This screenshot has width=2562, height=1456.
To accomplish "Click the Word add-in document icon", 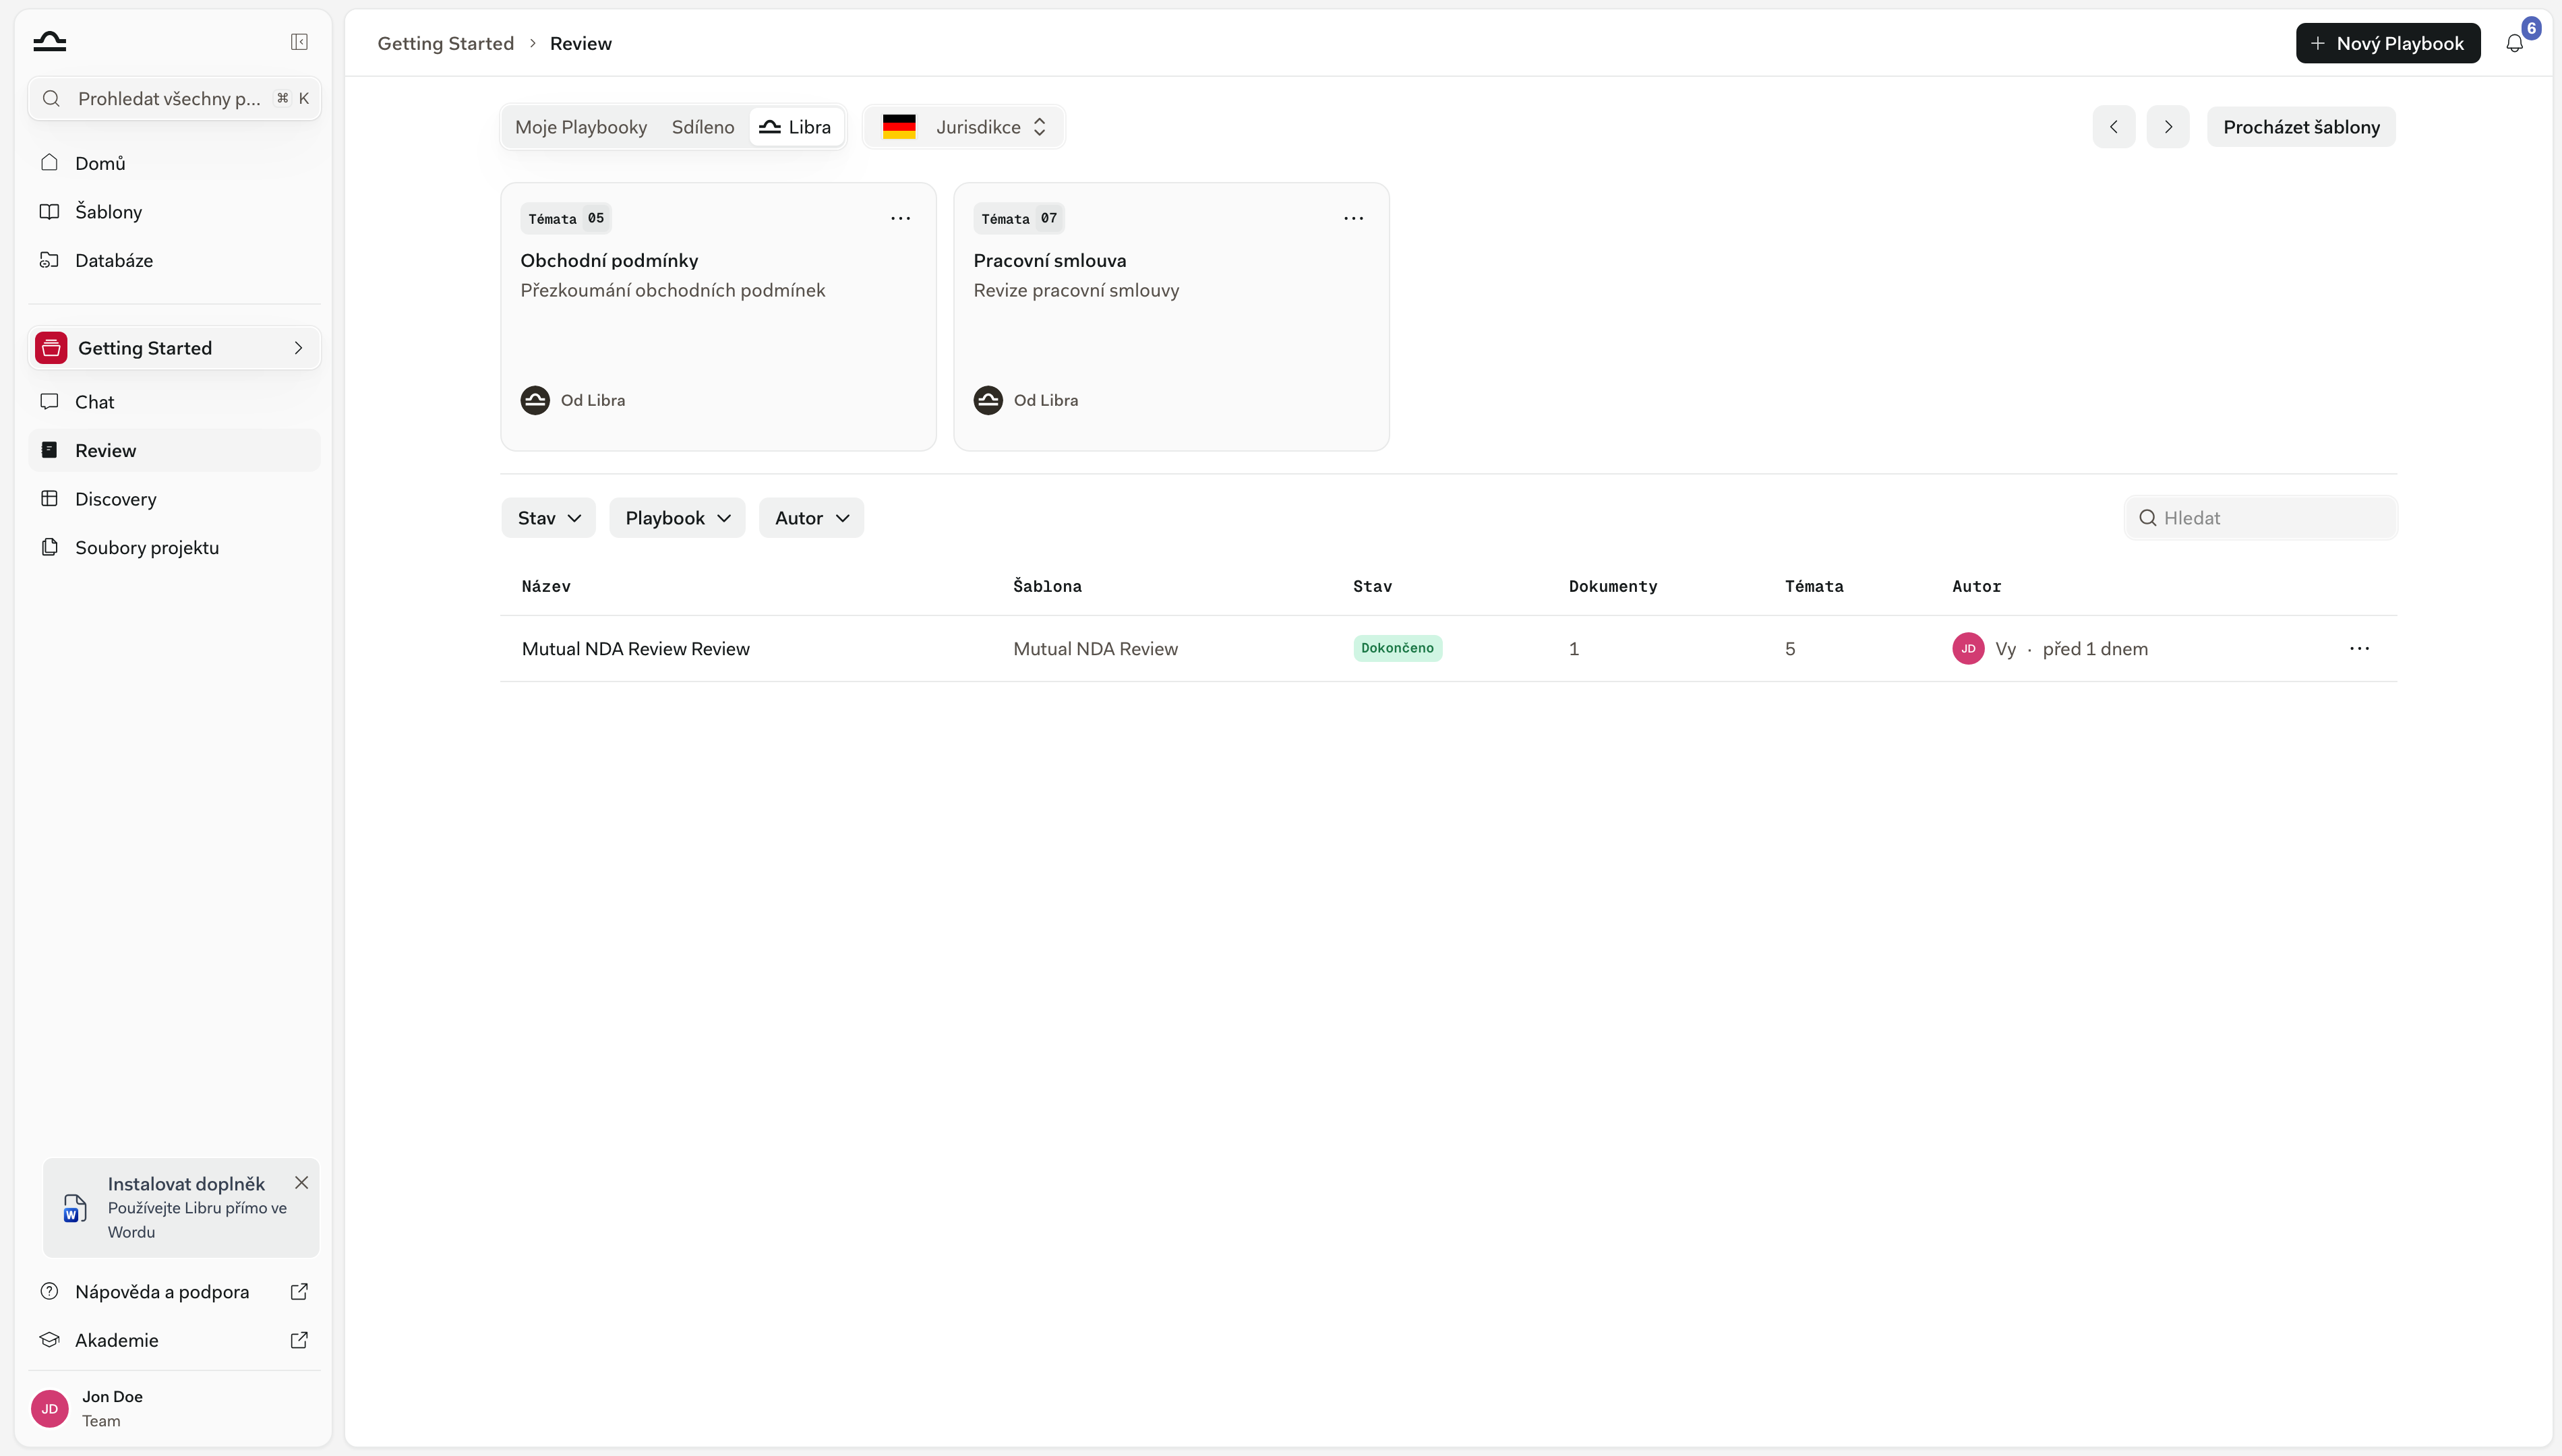I will tap(75, 1208).
